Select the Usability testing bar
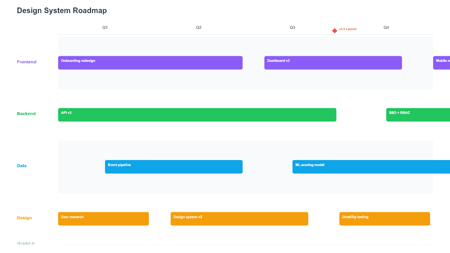Viewport: 450px width, 253px height. [384, 219]
